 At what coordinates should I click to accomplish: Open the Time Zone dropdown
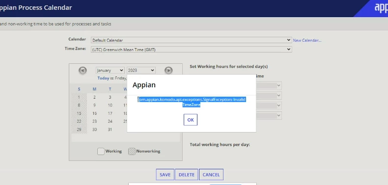pyautogui.click(x=191, y=50)
